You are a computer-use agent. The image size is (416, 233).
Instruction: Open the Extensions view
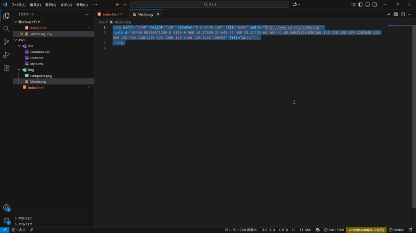(x=6, y=68)
